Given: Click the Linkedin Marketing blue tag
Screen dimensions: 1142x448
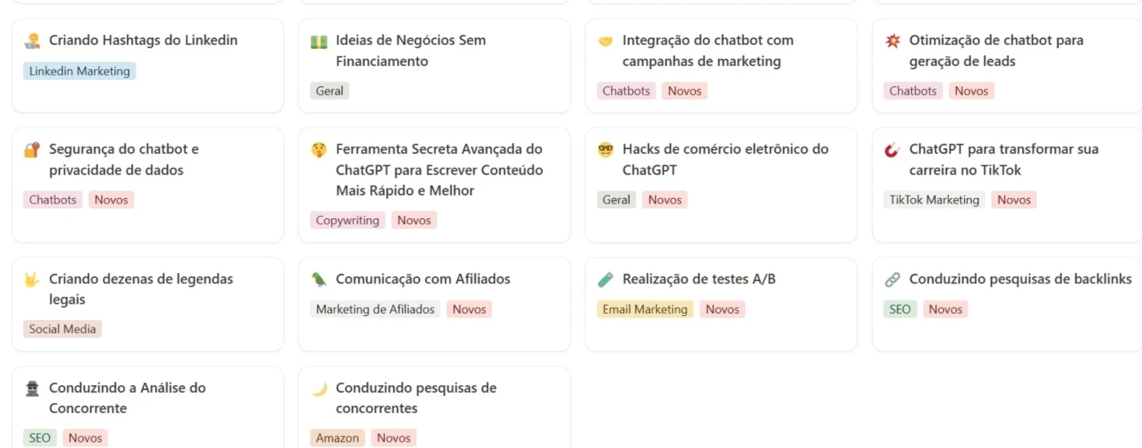Looking at the screenshot, I should [80, 72].
